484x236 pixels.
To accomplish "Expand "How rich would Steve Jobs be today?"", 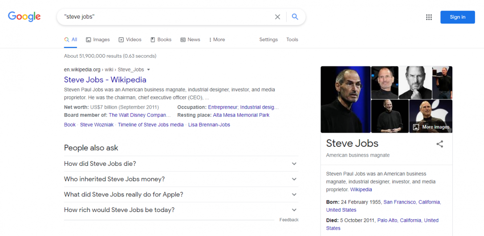I will click(181, 210).
